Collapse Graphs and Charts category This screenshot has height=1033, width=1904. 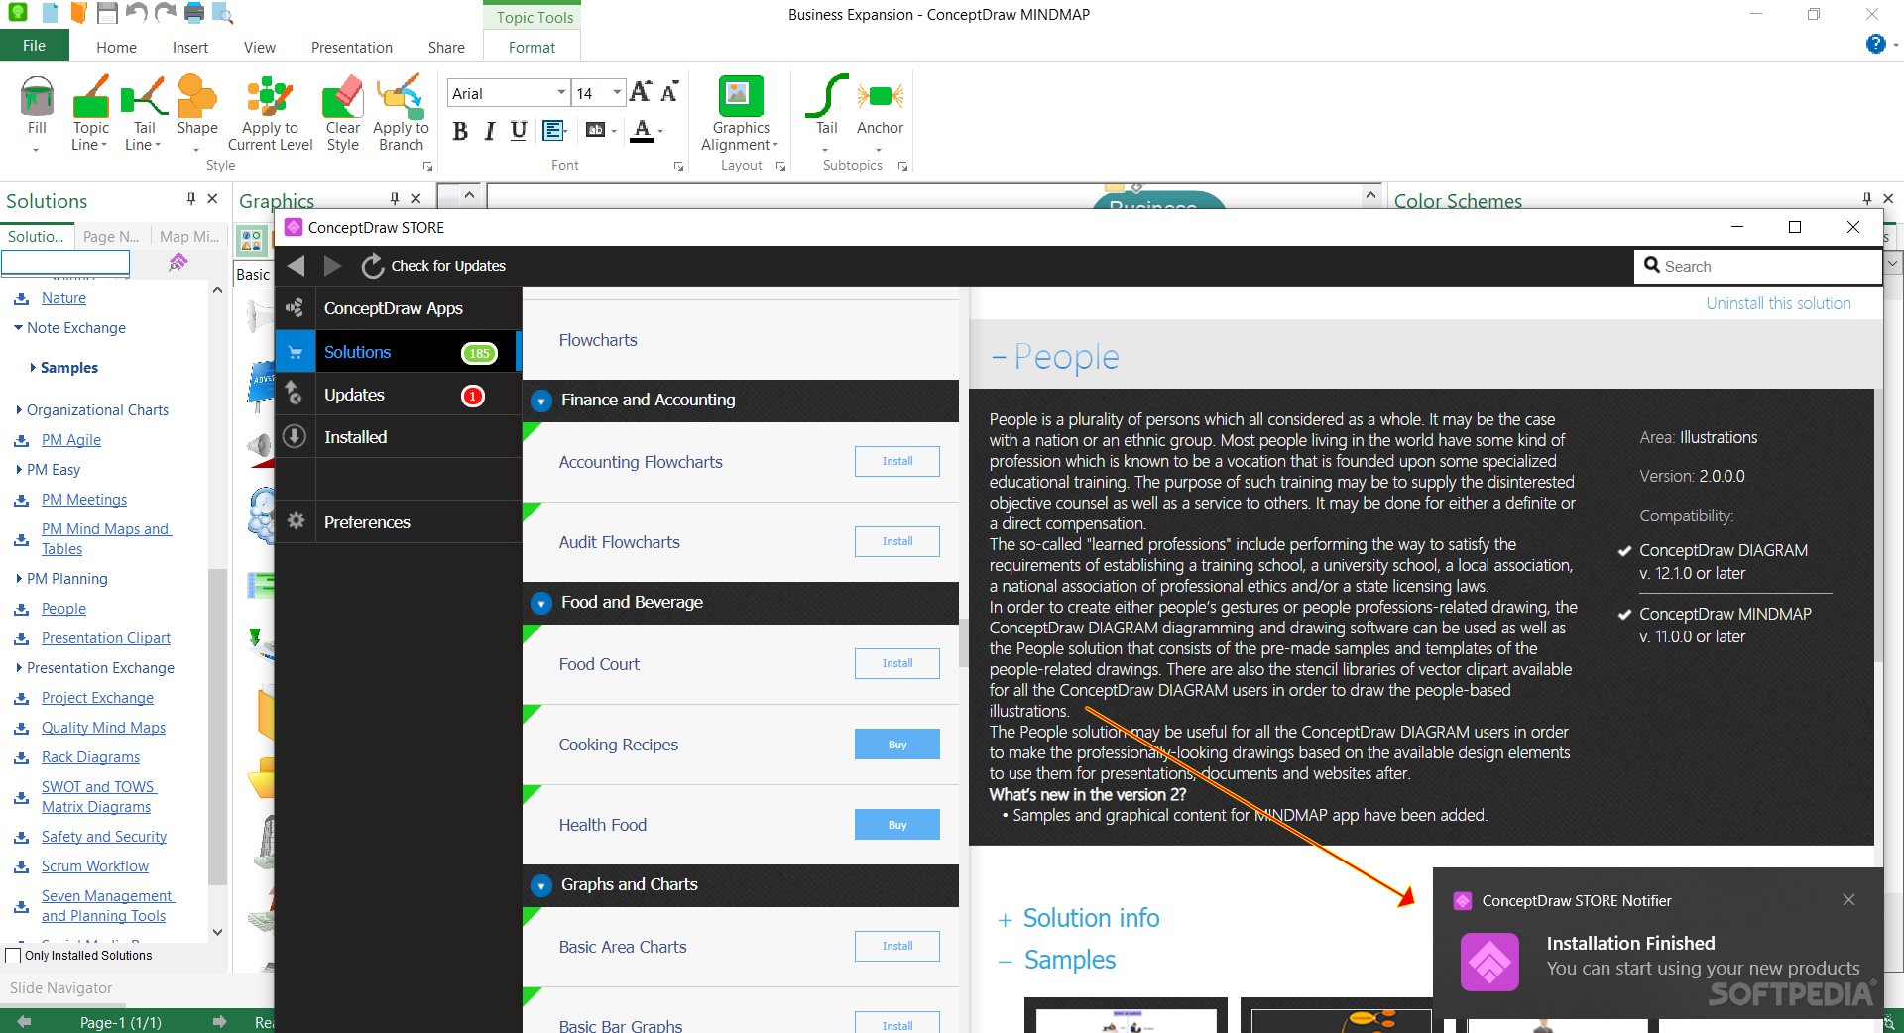pos(541,886)
